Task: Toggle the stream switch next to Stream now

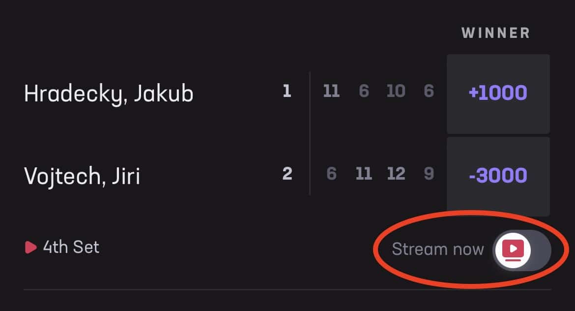Action: (x=521, y=249)
